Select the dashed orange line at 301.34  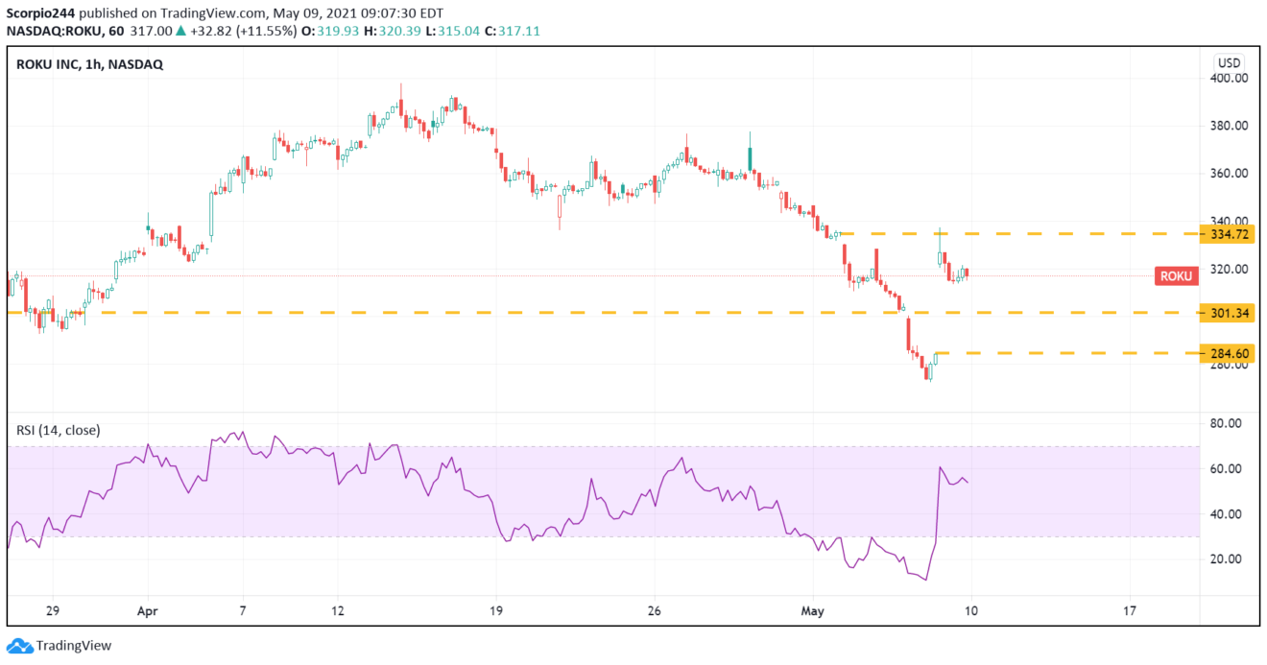(x=576, y=313)
